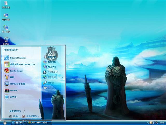Click the round dark tray icon beside the clock
The height and width of the screenshot is (125, 166).
click(156, 123)
